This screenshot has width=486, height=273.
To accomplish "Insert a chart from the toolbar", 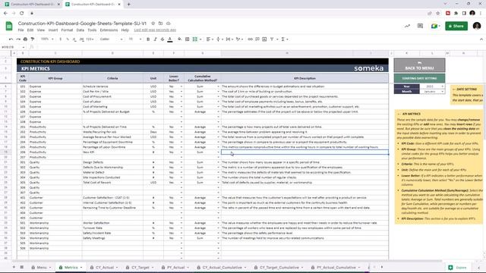I will click(264, 39).
